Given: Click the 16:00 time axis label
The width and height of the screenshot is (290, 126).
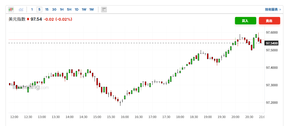Looking at the screenshot, I should [x=125, y=117].
